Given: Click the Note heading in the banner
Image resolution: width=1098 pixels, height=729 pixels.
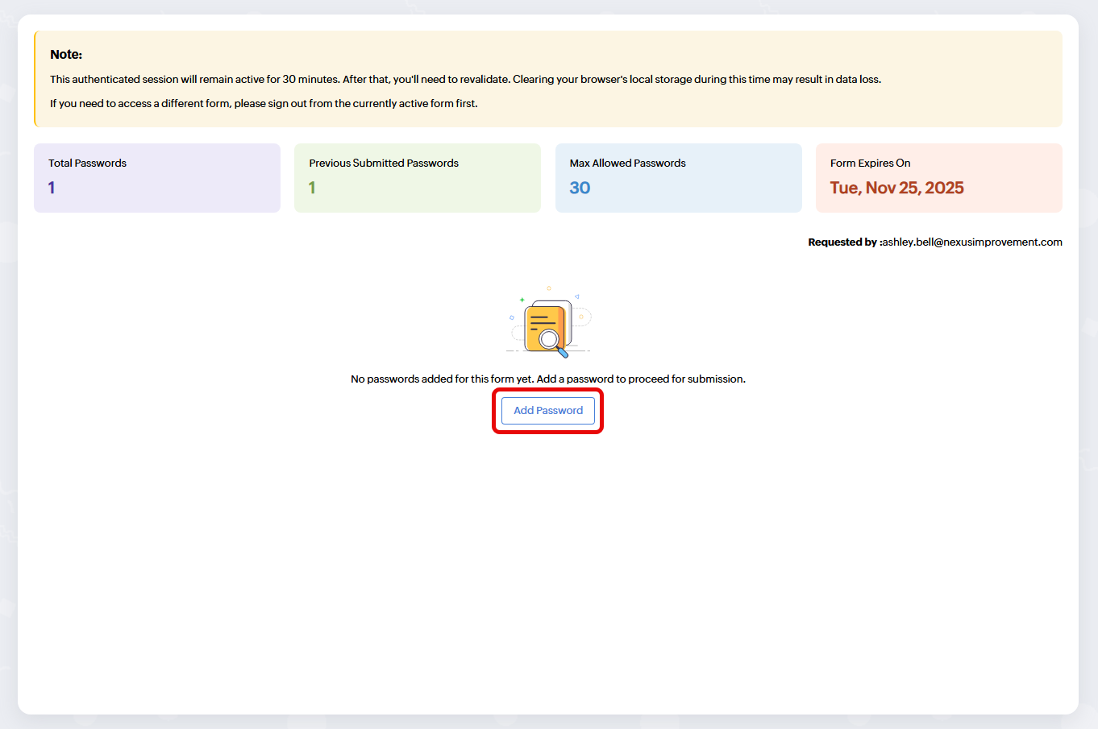Looking at the screenshot, I should coord(66,55).
